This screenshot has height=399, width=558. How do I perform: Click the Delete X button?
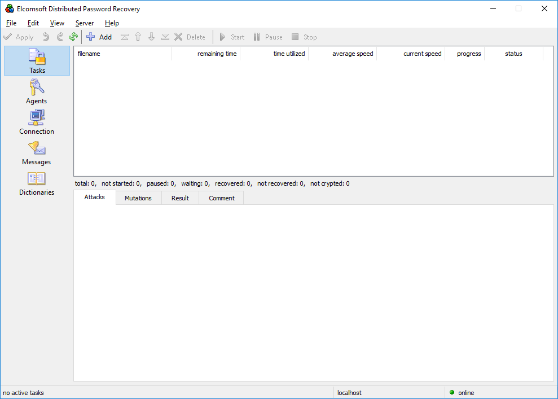pyautogui.click(x=190, y=37)
